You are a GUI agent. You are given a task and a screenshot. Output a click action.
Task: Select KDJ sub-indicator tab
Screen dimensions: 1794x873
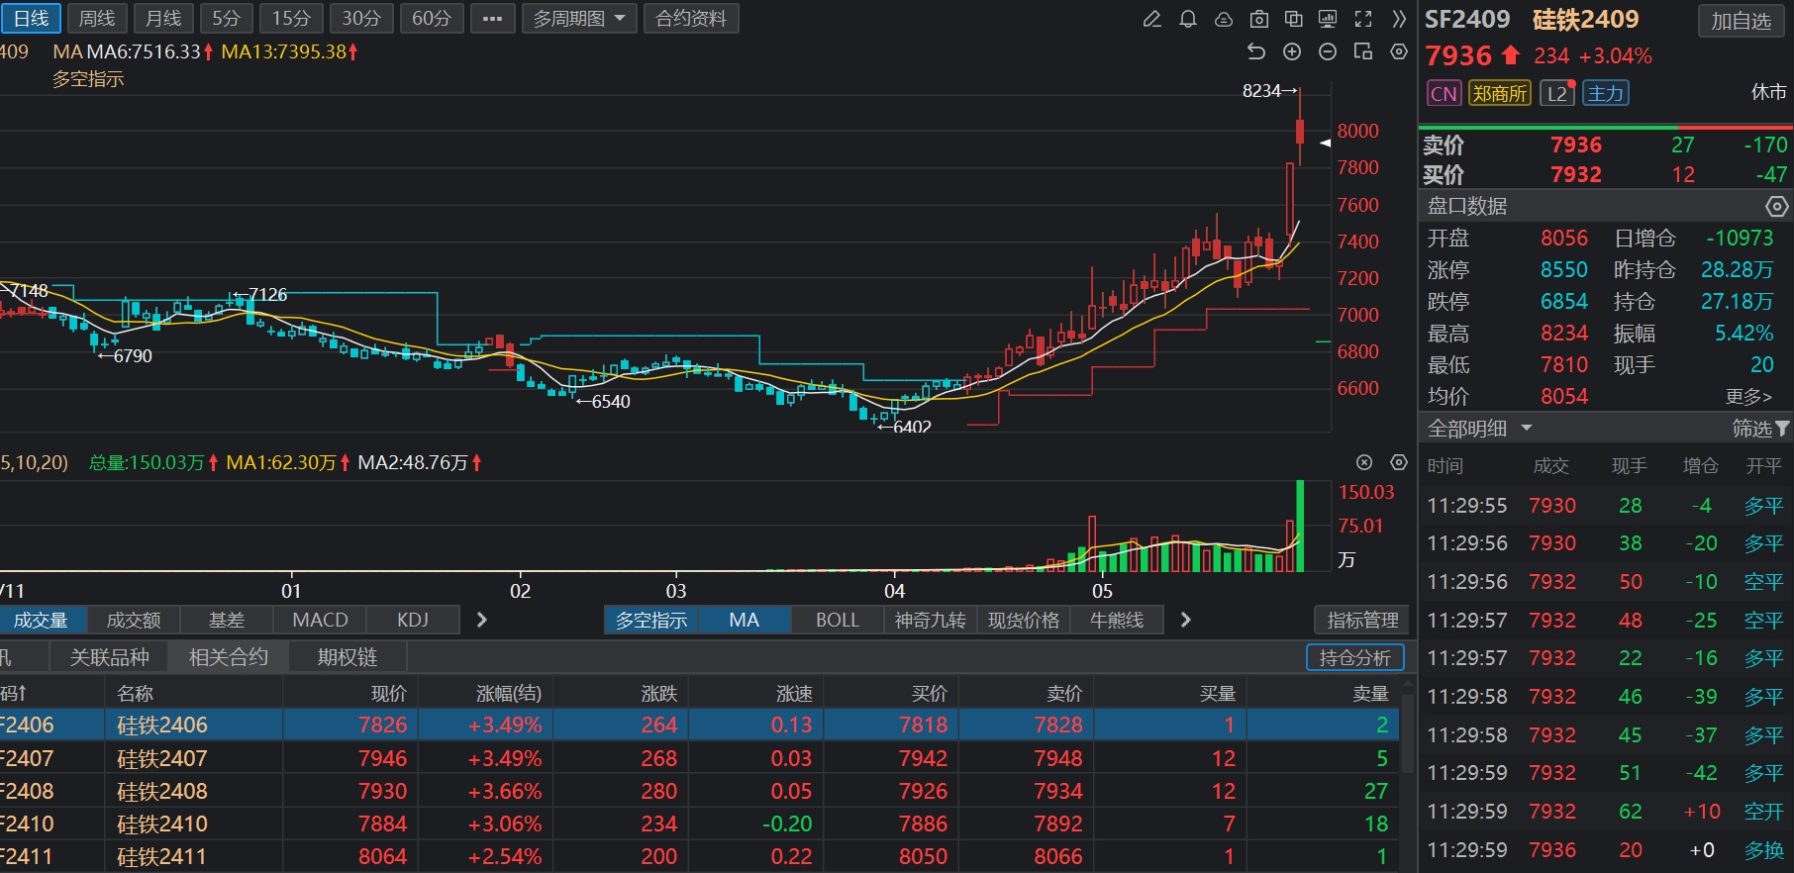[413, 621]
